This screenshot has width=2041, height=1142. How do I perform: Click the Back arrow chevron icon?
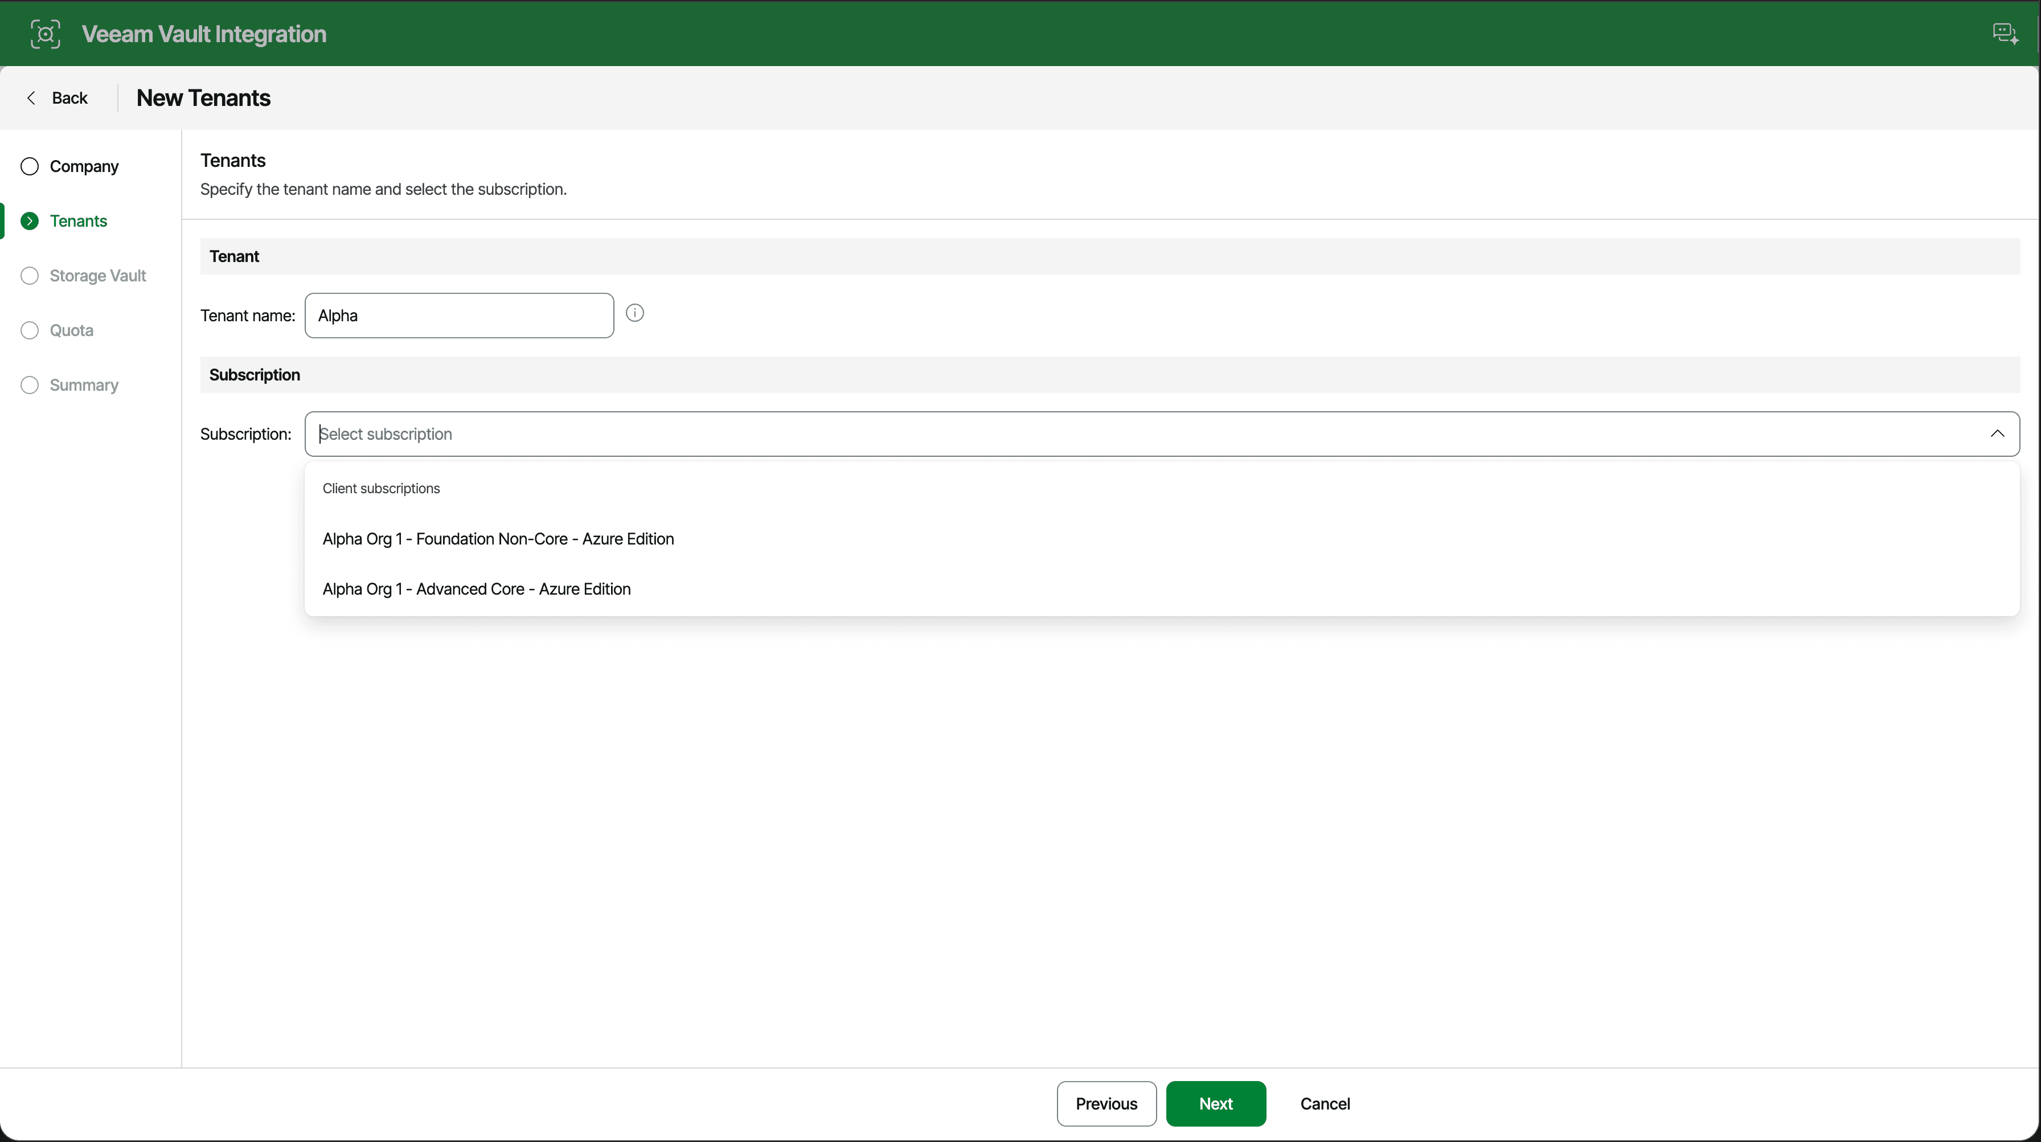31,97
